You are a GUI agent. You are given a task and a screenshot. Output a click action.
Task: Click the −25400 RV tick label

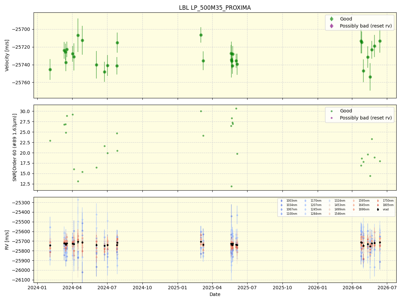point(21,212)
